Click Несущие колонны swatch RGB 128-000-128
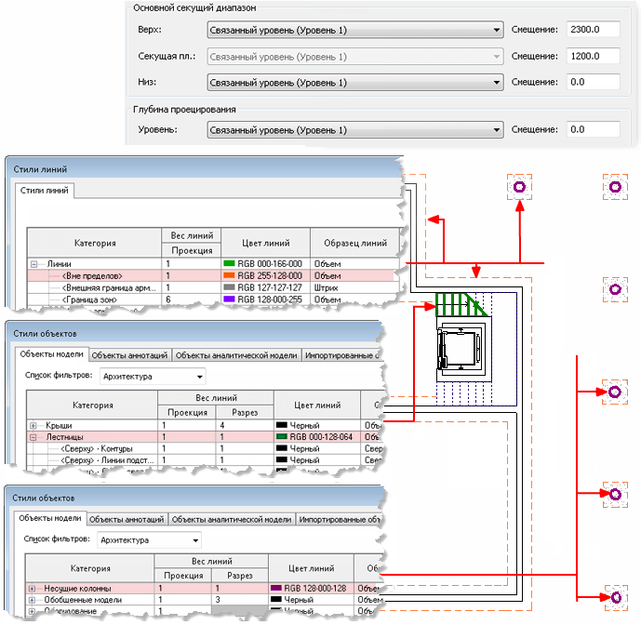641x625 pixels. (x=276, y=588)
